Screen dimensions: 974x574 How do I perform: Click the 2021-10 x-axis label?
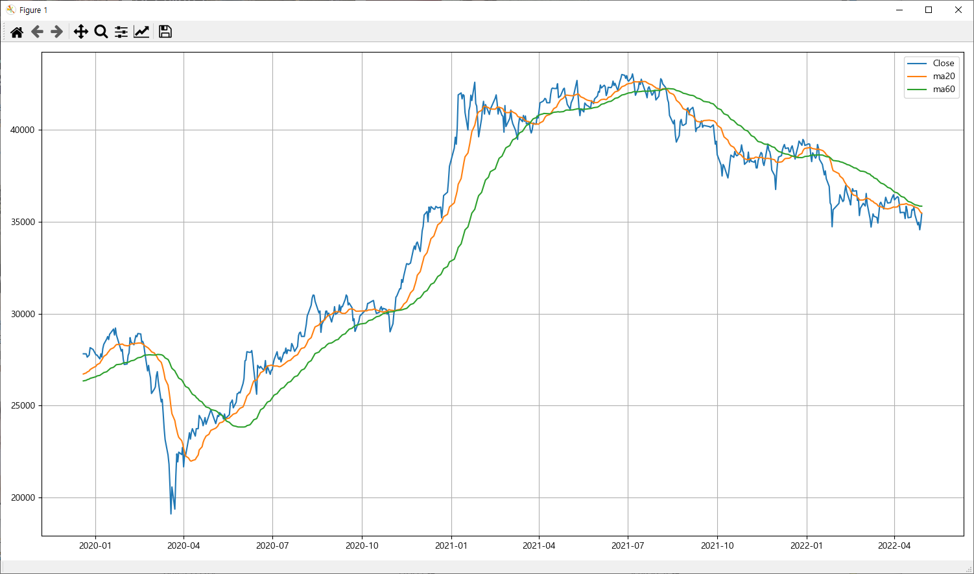click(x=717, y=545)
